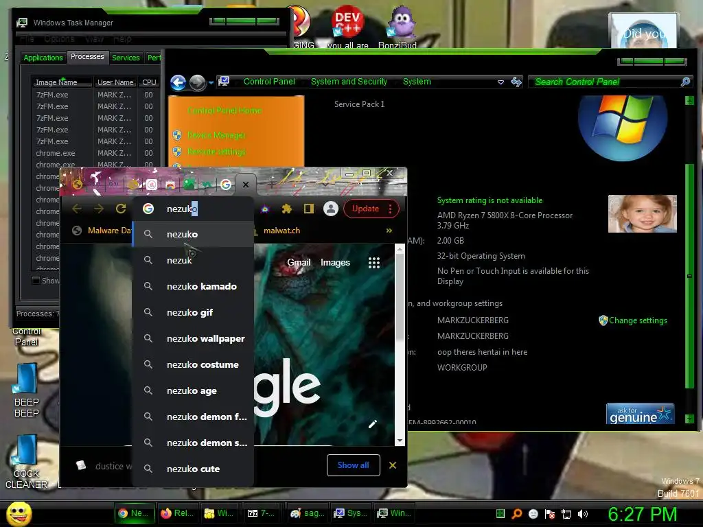Click Change settings link
The image size is (703, 527).
tap(638, 320)
